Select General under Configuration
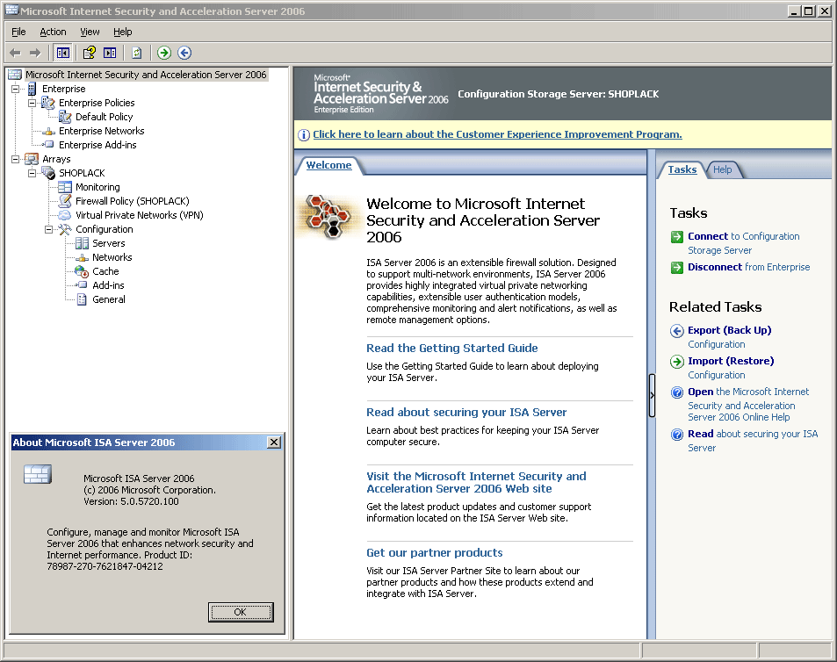 [x=109, y=299]
